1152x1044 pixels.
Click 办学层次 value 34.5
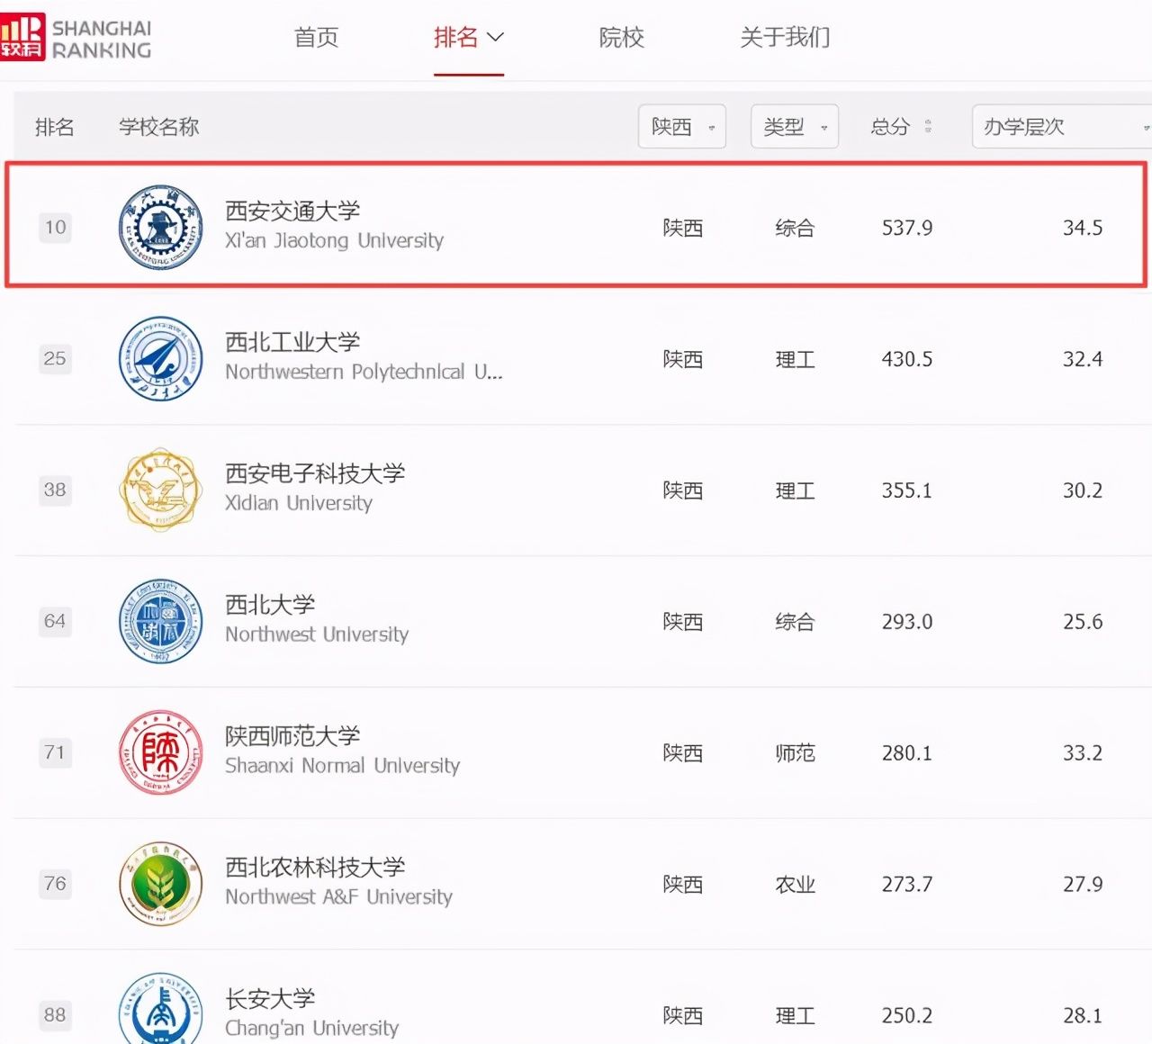[1083, 229]
